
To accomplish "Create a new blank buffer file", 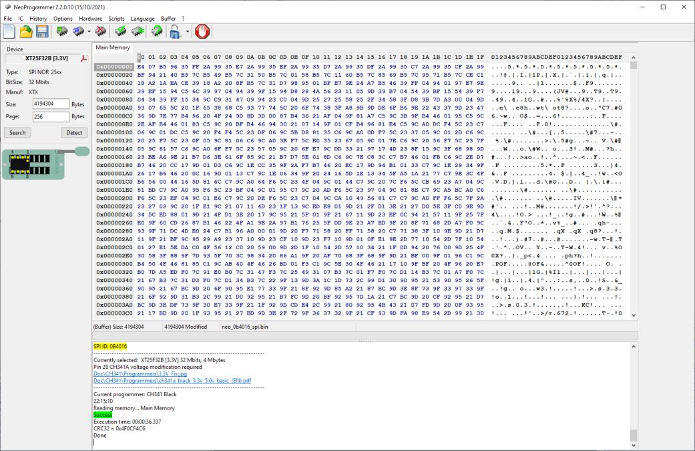I will [x=9, y=31].
